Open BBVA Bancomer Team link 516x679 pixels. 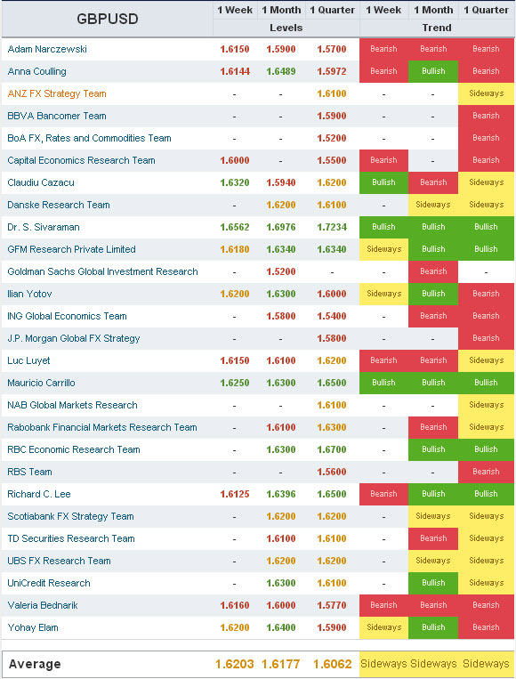[57, 116]
